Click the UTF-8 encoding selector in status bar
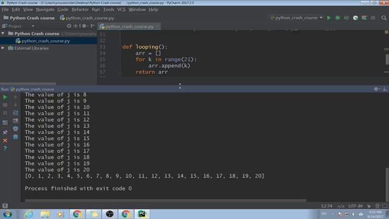 point(356,206)
